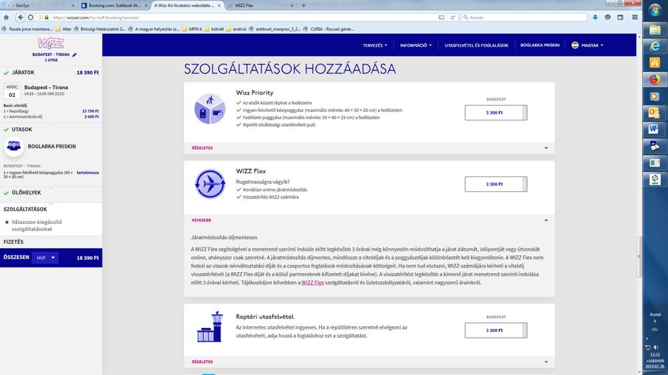Open Microsoft Word from the taskbar

click(x=655, y=130)
